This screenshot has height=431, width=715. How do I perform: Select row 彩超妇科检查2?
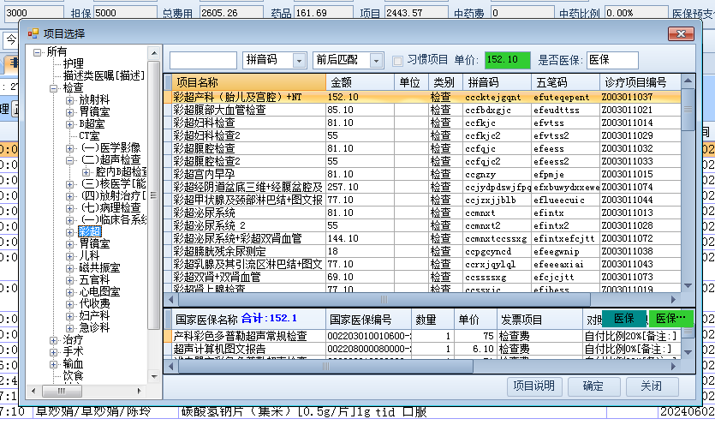pos(422,135)
